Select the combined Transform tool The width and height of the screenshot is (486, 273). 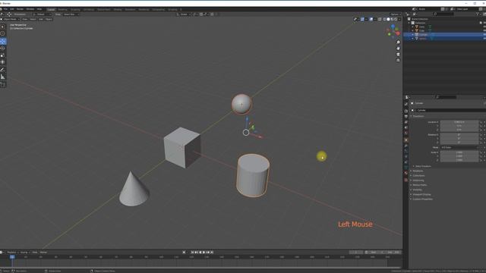point(3,62)
